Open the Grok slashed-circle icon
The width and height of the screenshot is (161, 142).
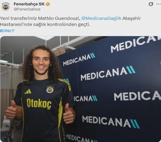click(151, 4)
